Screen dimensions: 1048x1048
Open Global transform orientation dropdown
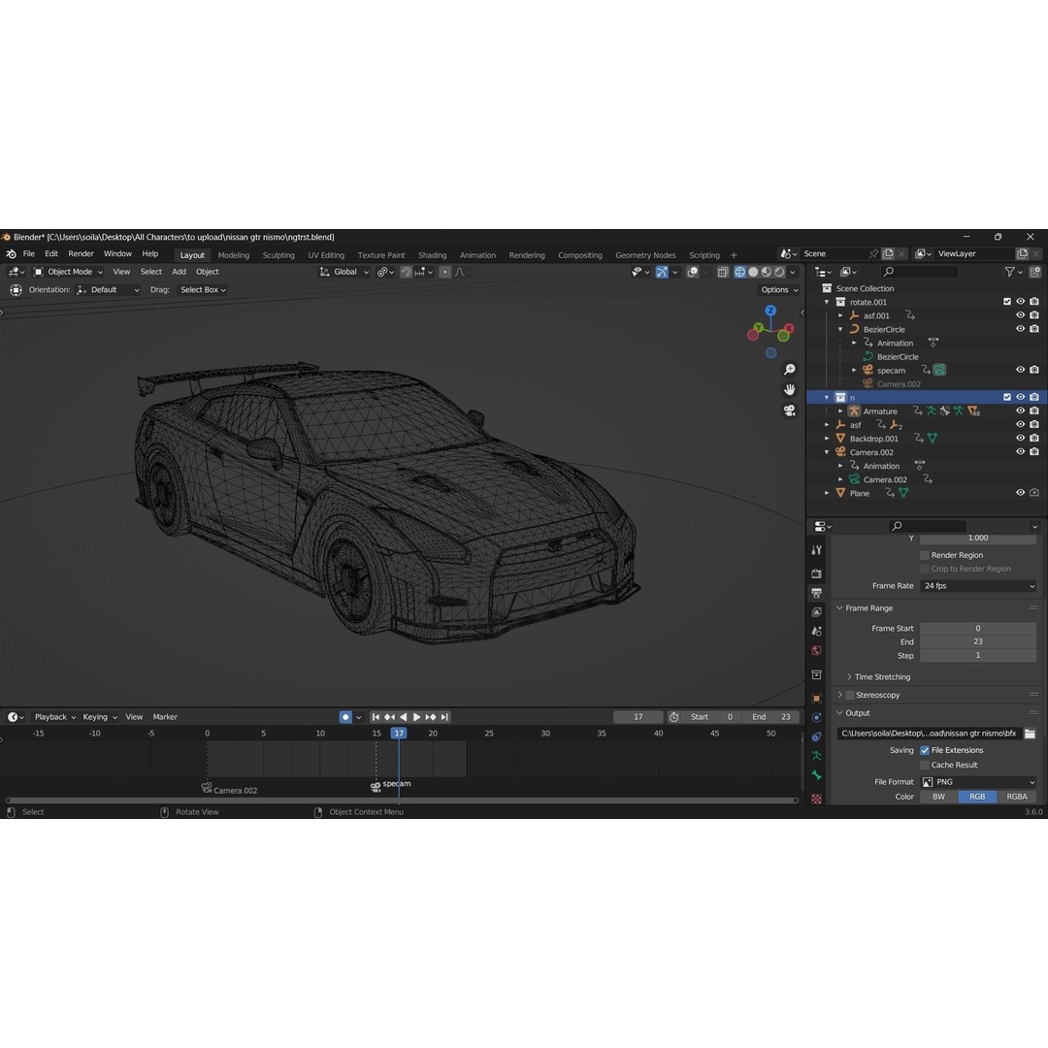pos(344,272)
